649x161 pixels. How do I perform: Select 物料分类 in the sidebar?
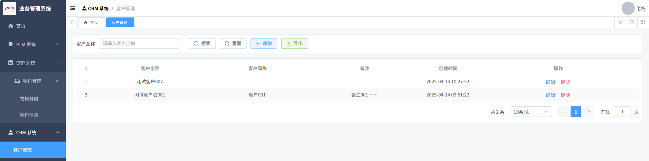(x=29, y=99)
